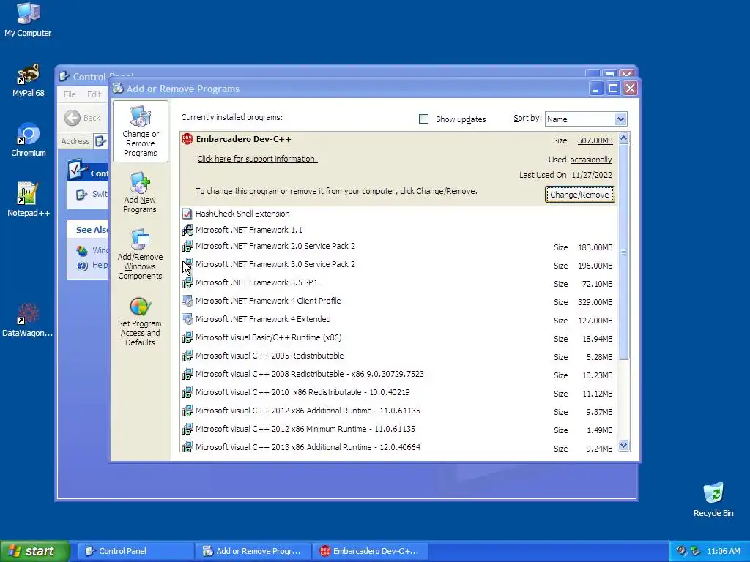
Task: Click icon of .NET Framework 4 Extended
Action: point(187,319)
